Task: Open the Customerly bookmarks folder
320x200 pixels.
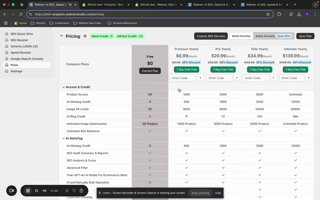Action: (x=59, y=23)
